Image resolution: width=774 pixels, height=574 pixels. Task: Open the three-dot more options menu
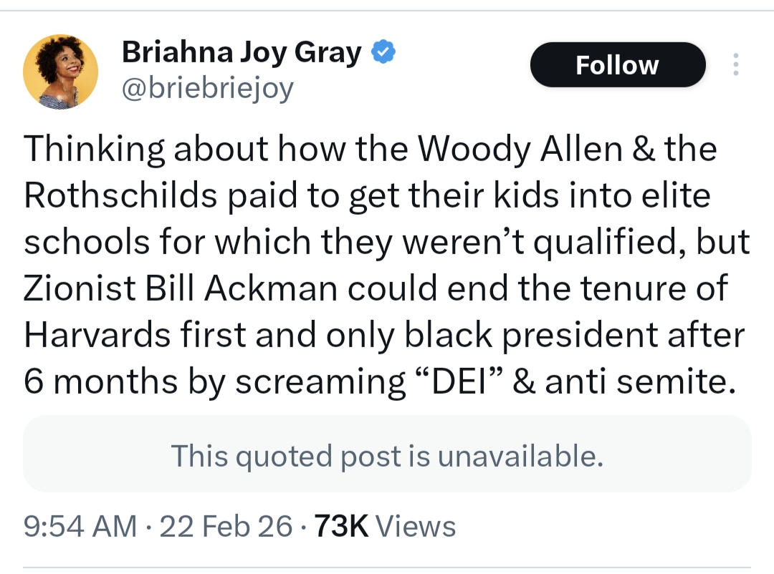click(x=734, y=65)
